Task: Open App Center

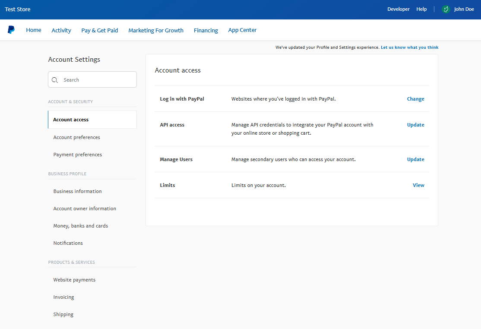Action: click(x=242, y=30)
